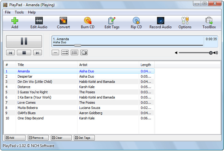Skip to the next track

click(x=38, y=53)
